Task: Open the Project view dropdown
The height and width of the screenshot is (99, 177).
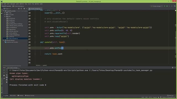Action: tap(7, 9)
